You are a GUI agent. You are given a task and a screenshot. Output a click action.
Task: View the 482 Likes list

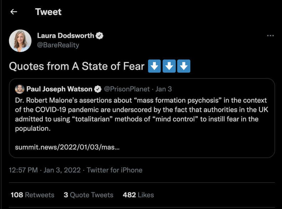click(x=138, y=195)
